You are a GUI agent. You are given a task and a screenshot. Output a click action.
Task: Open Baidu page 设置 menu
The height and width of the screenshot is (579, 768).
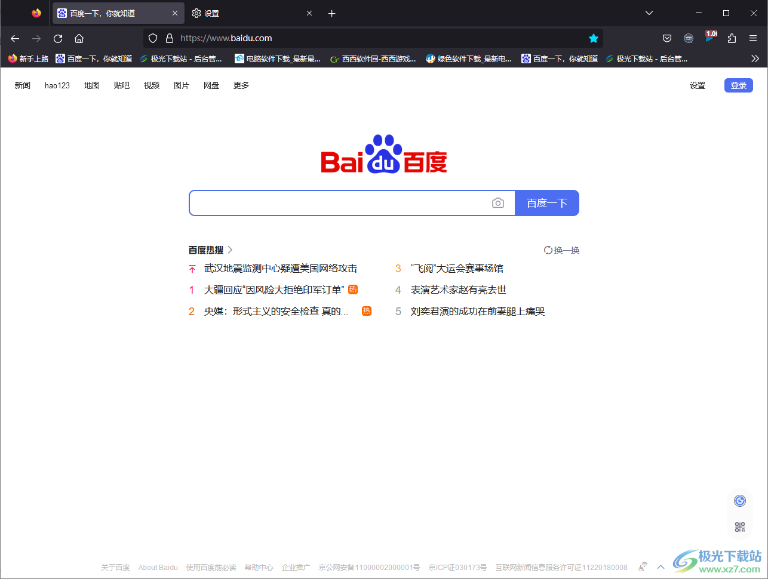point(698,85)
